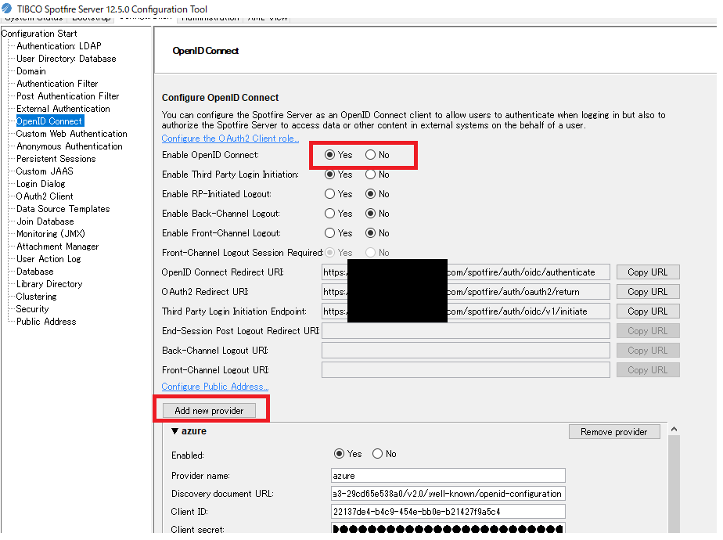The height and width of the screenshot is (540, 723).
Task: Open the Configure the OAuth2 Client role link
Action: (230, 139)
